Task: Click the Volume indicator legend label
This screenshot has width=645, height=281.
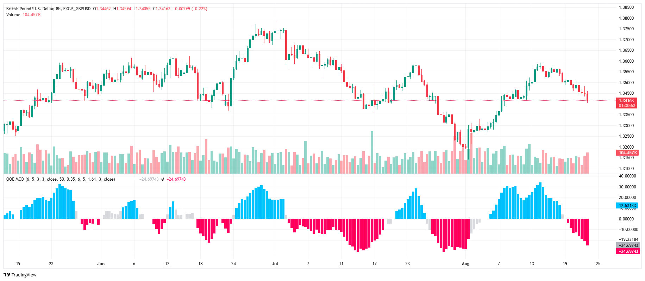Action: (13, 15)
